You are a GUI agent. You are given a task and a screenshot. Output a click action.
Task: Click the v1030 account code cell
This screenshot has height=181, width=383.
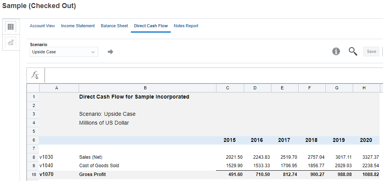tap(59, 157)
